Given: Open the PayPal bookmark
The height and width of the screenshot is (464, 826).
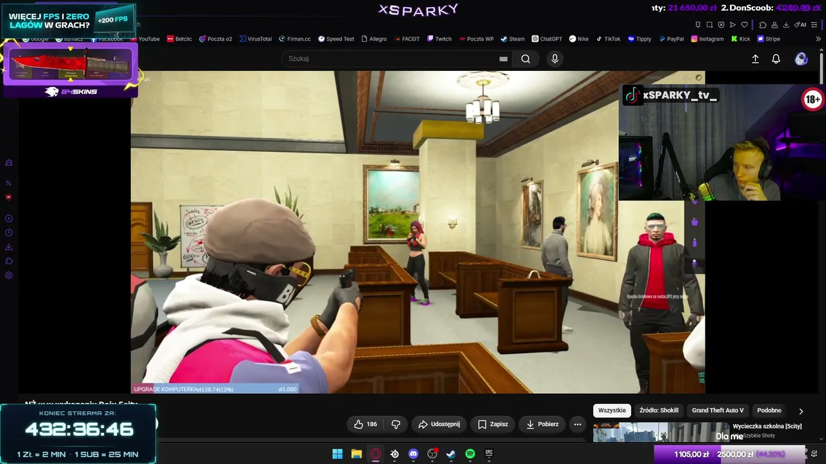Looking at the screenshot, I should [671, 39].
